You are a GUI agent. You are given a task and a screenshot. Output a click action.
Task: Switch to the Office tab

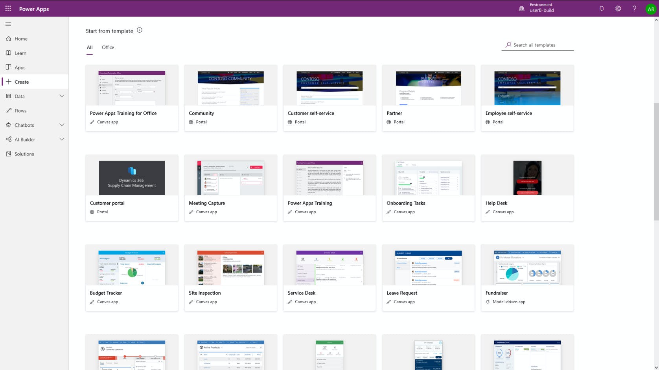(108, 48)
